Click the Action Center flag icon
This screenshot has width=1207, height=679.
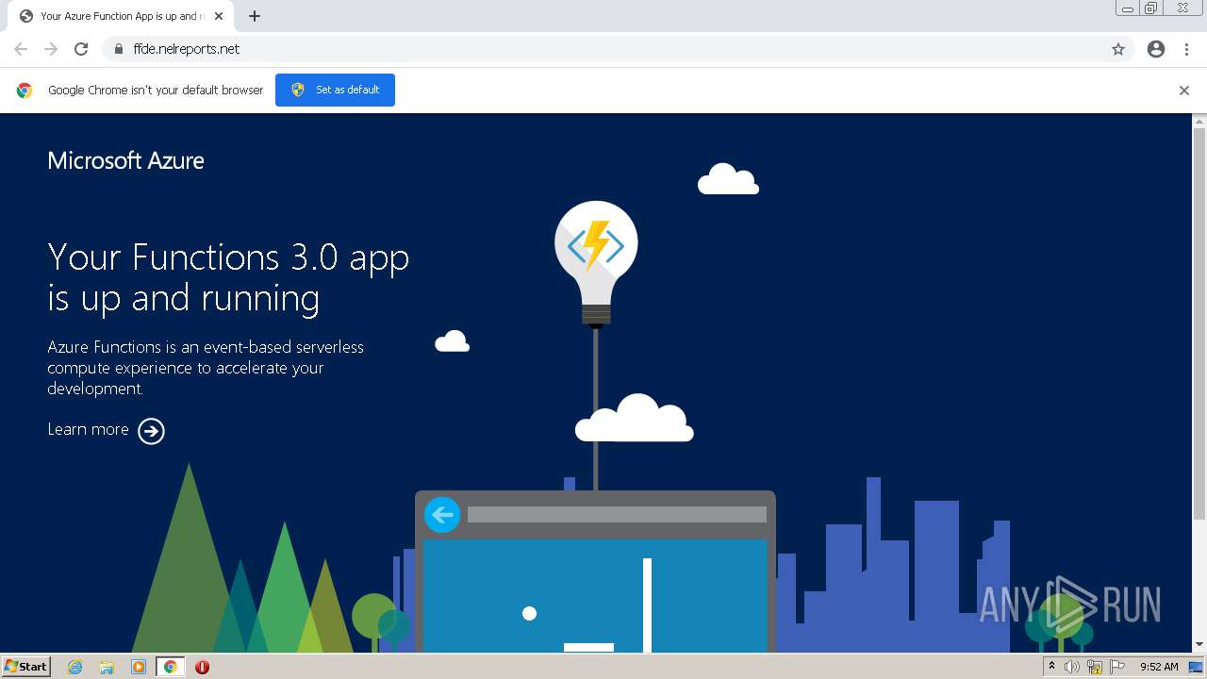click(x=1116, y=667)
